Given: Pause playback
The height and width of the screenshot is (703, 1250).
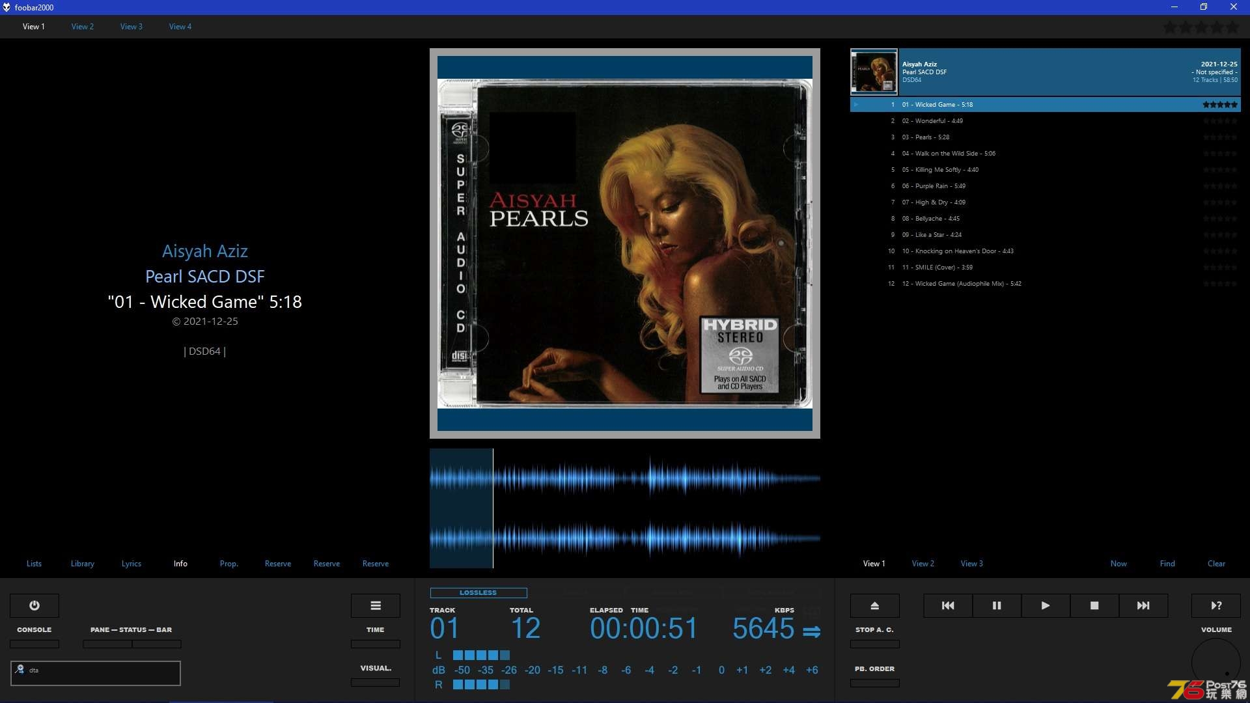Looking at the screenshot, I should [x=997, y=605].
